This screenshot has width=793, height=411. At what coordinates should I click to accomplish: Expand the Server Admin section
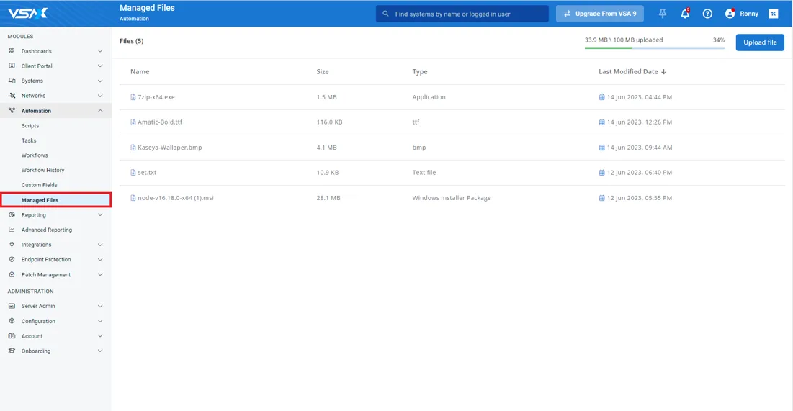click(100, 306)
